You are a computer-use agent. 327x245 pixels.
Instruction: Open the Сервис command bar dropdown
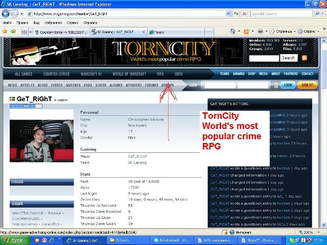click(309, 32)
